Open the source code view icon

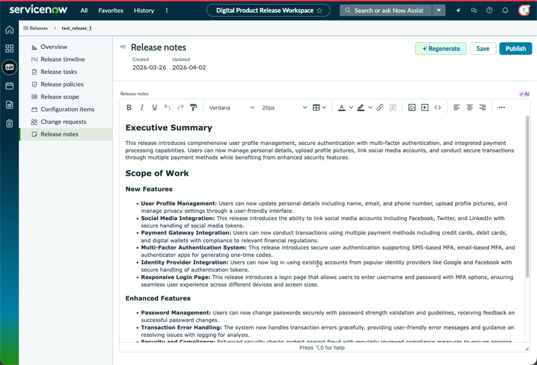pos(438,107)
